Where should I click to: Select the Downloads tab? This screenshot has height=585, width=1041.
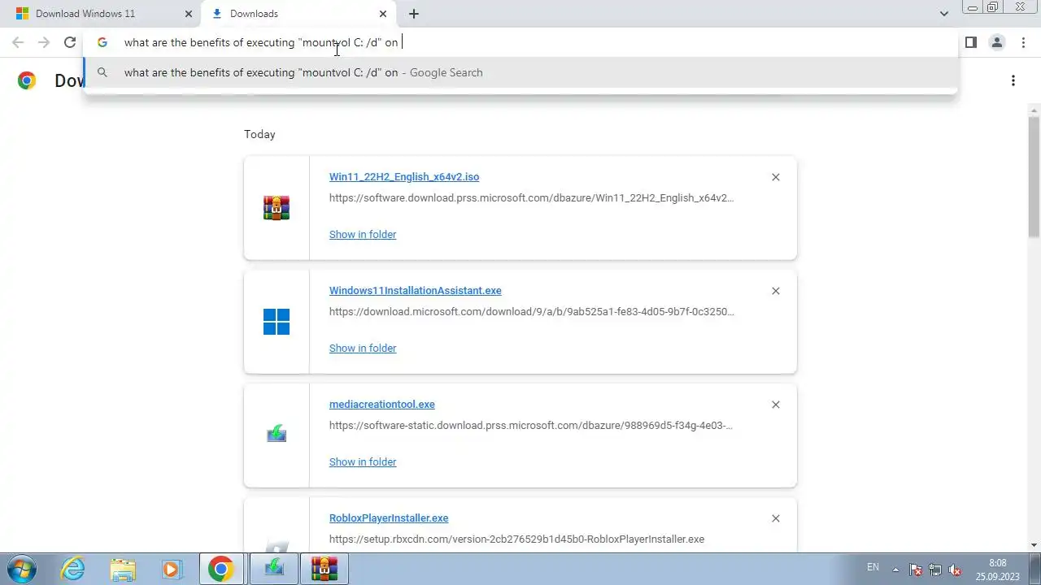coord(298,14)
